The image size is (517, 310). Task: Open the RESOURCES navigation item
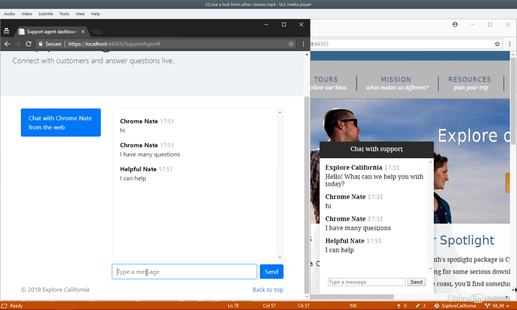[x=470, y=83]
